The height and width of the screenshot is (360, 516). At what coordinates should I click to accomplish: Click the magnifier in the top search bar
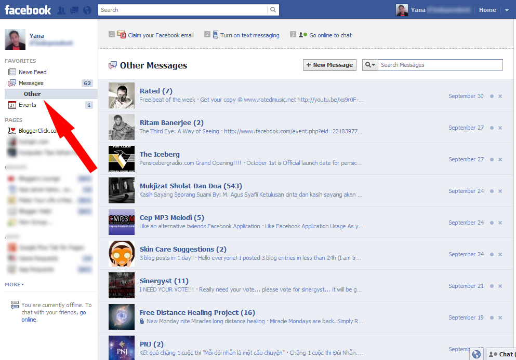click(x=272, y=9)
